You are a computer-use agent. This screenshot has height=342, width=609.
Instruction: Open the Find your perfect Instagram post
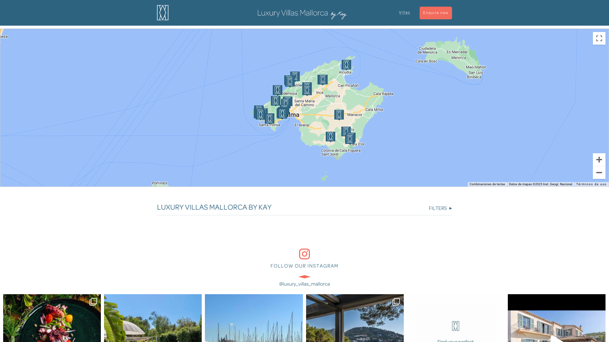(455, 318)
